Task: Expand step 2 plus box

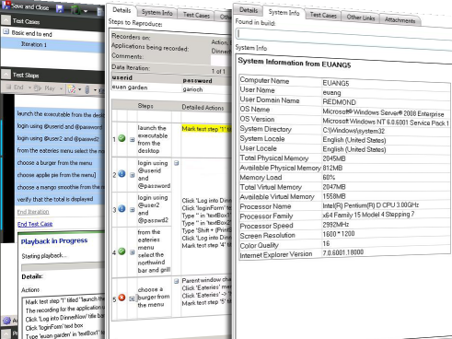Action: click(133, 175)
